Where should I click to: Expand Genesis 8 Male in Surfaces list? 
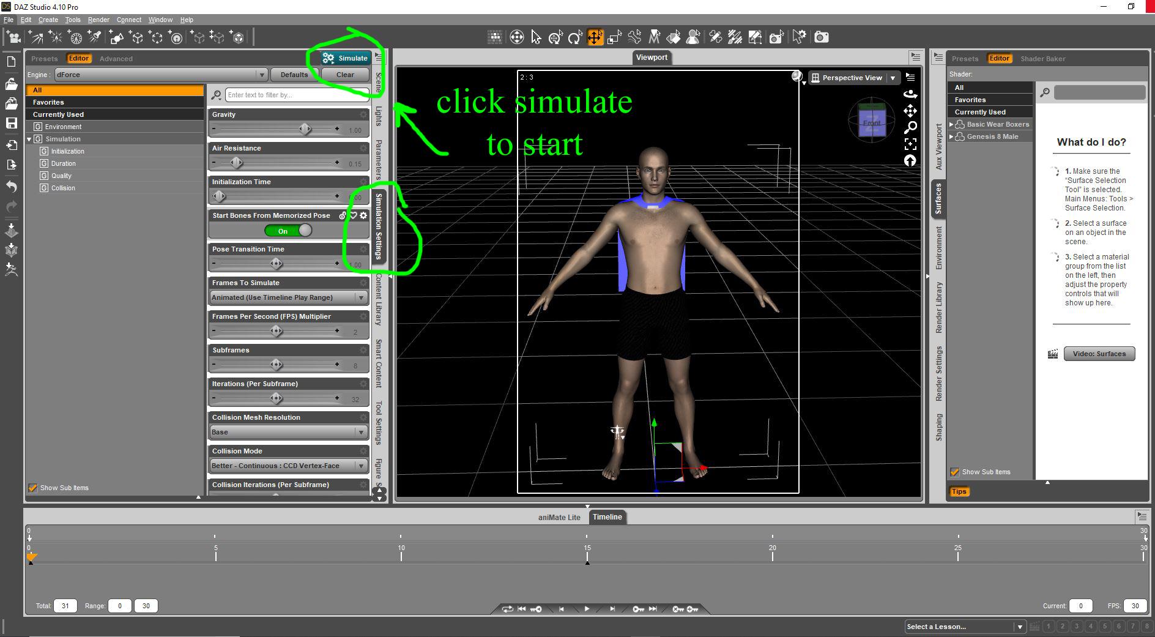coord(951,136)
